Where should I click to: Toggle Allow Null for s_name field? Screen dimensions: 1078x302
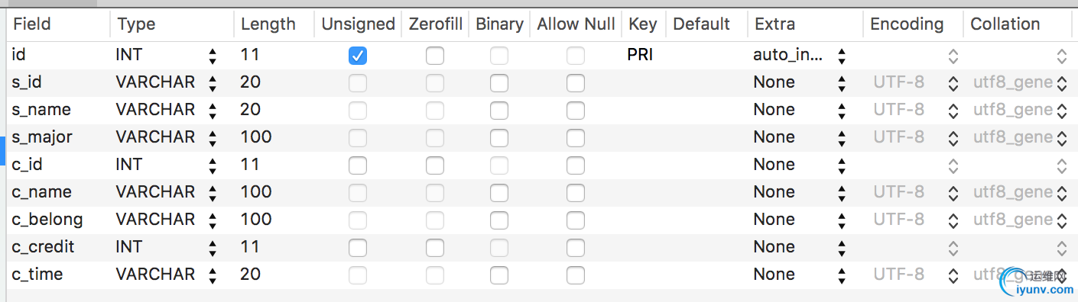coord(576,110)
